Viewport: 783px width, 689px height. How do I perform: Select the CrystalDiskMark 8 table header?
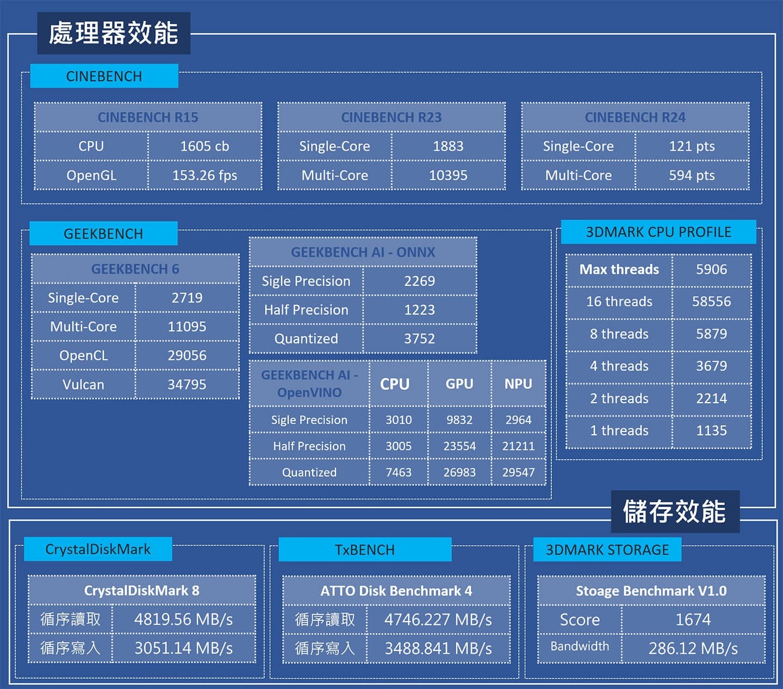142,591
